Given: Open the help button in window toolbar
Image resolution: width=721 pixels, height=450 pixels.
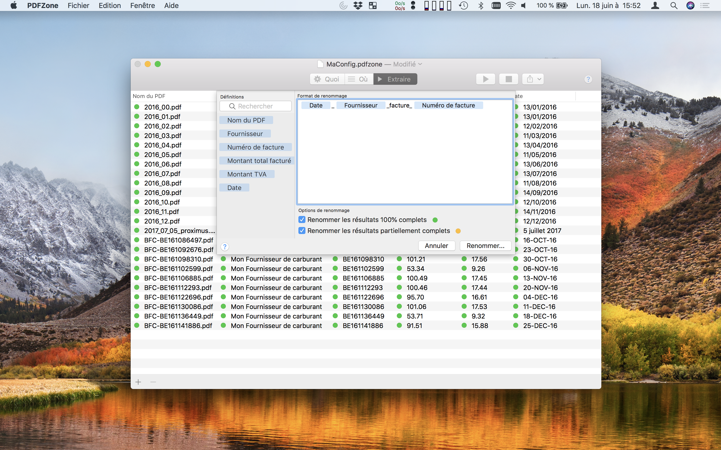Looking at the screenshot, I should pos(588,79).
